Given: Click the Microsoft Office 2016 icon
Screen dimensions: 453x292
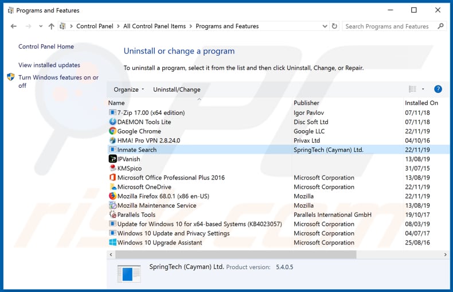Looking at the screenshot, I should (112, 177).
